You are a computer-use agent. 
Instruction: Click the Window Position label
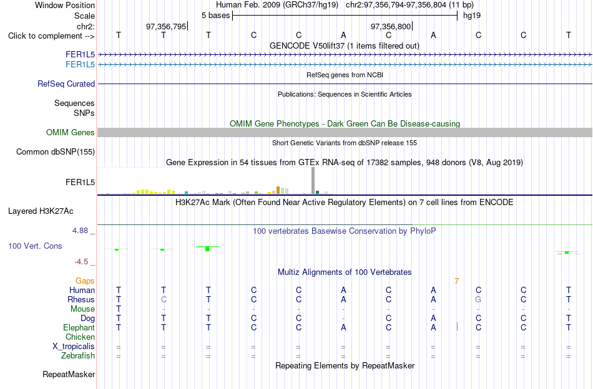[65, 5]
